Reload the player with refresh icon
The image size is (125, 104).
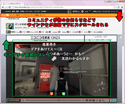pyautogui.click(x=97, y=100)
